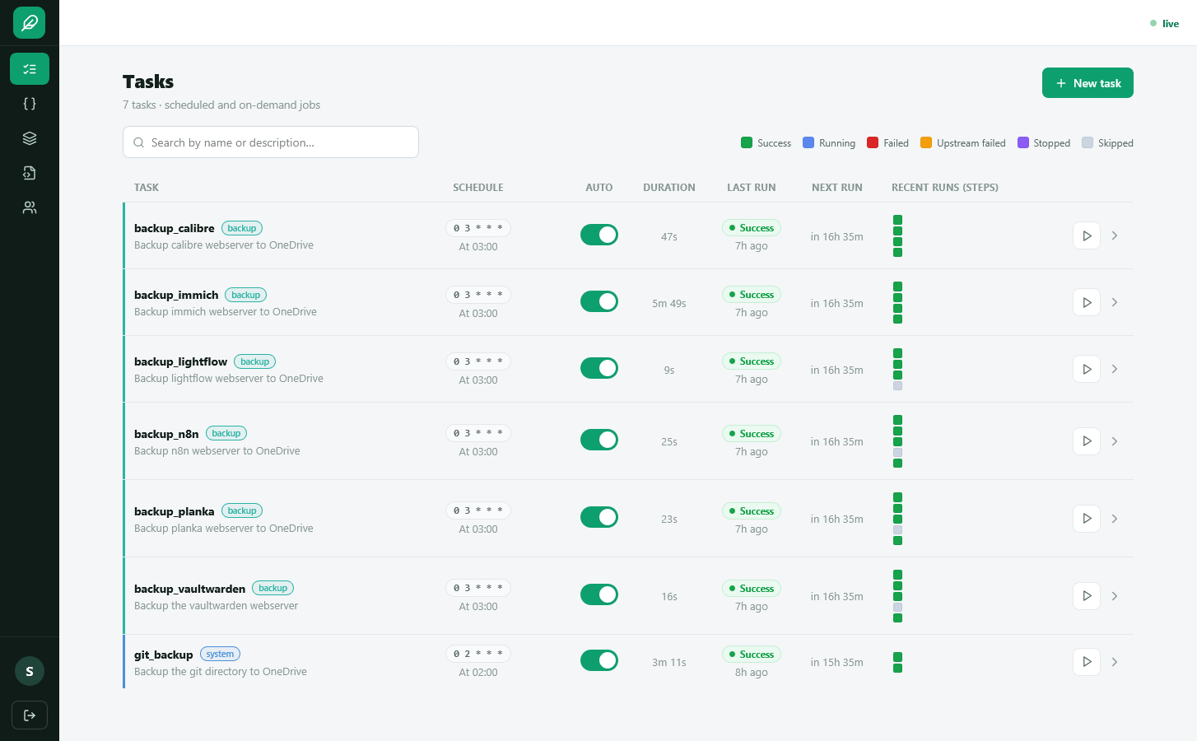Open the stacked layers sidebar icon
The image size is (1197, 741).
tap(30, 138)
